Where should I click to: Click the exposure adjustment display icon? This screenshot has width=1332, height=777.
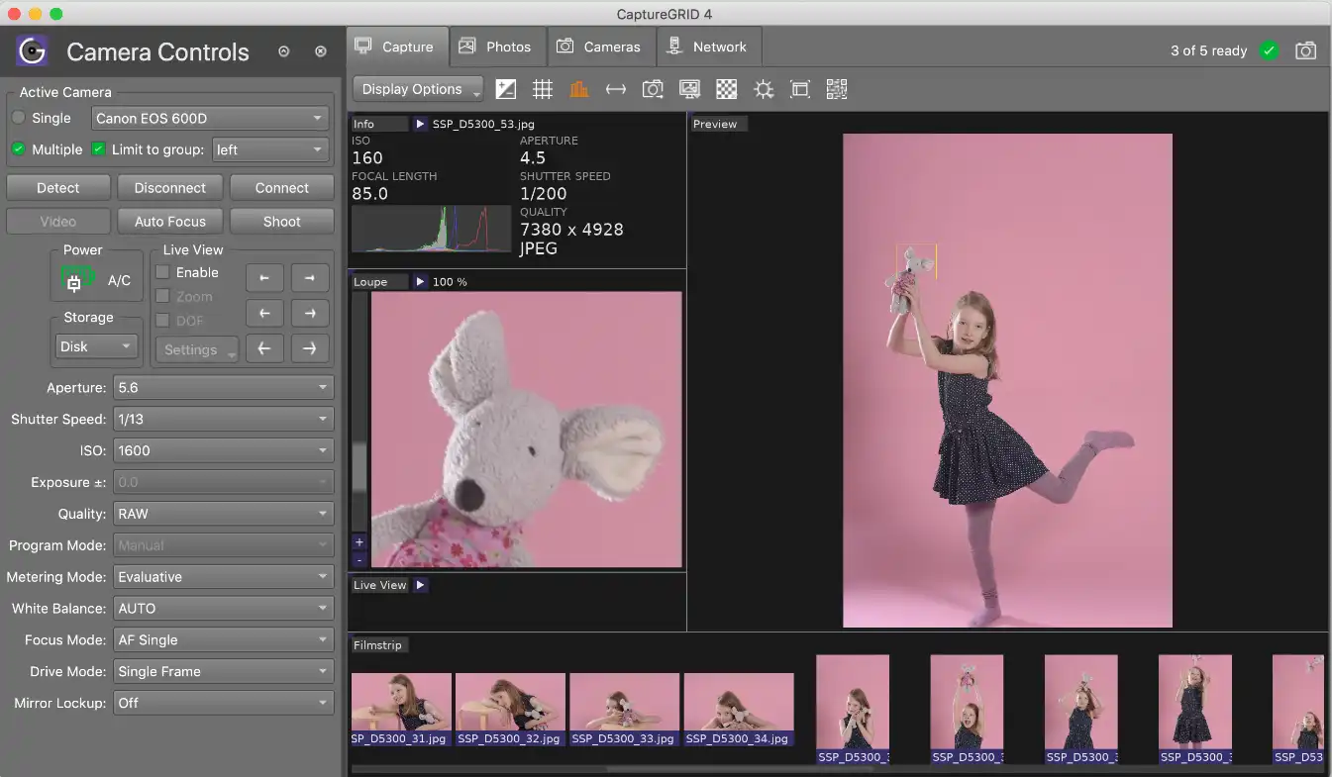(x=506, y=88)
